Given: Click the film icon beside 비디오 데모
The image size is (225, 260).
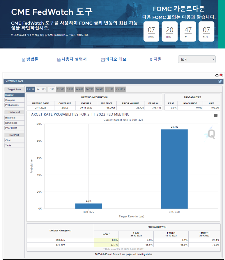Looking at the screenshot, I should (103, 60).
